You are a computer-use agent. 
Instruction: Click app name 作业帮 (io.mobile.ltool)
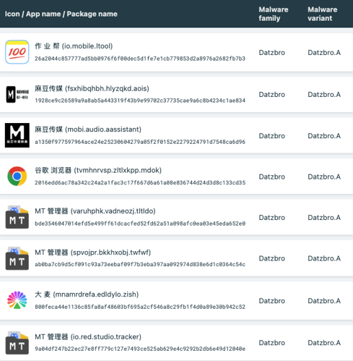tap(74, 46)
